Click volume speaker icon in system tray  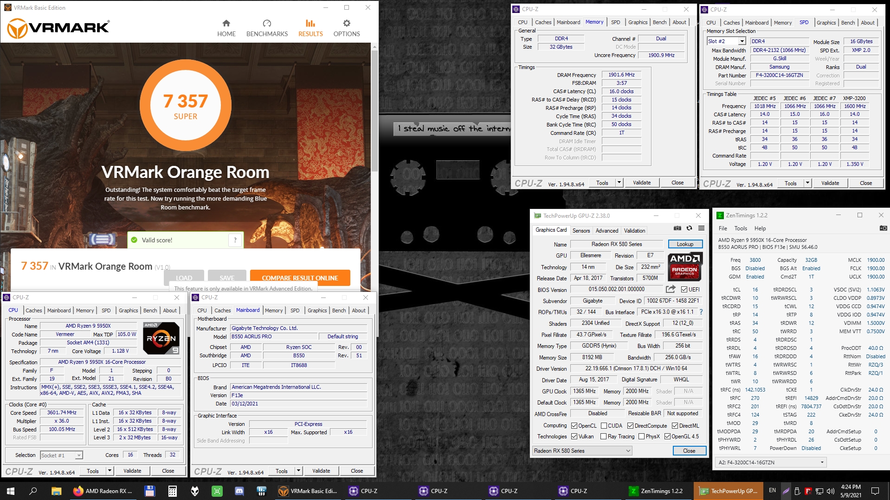(831, 491)
